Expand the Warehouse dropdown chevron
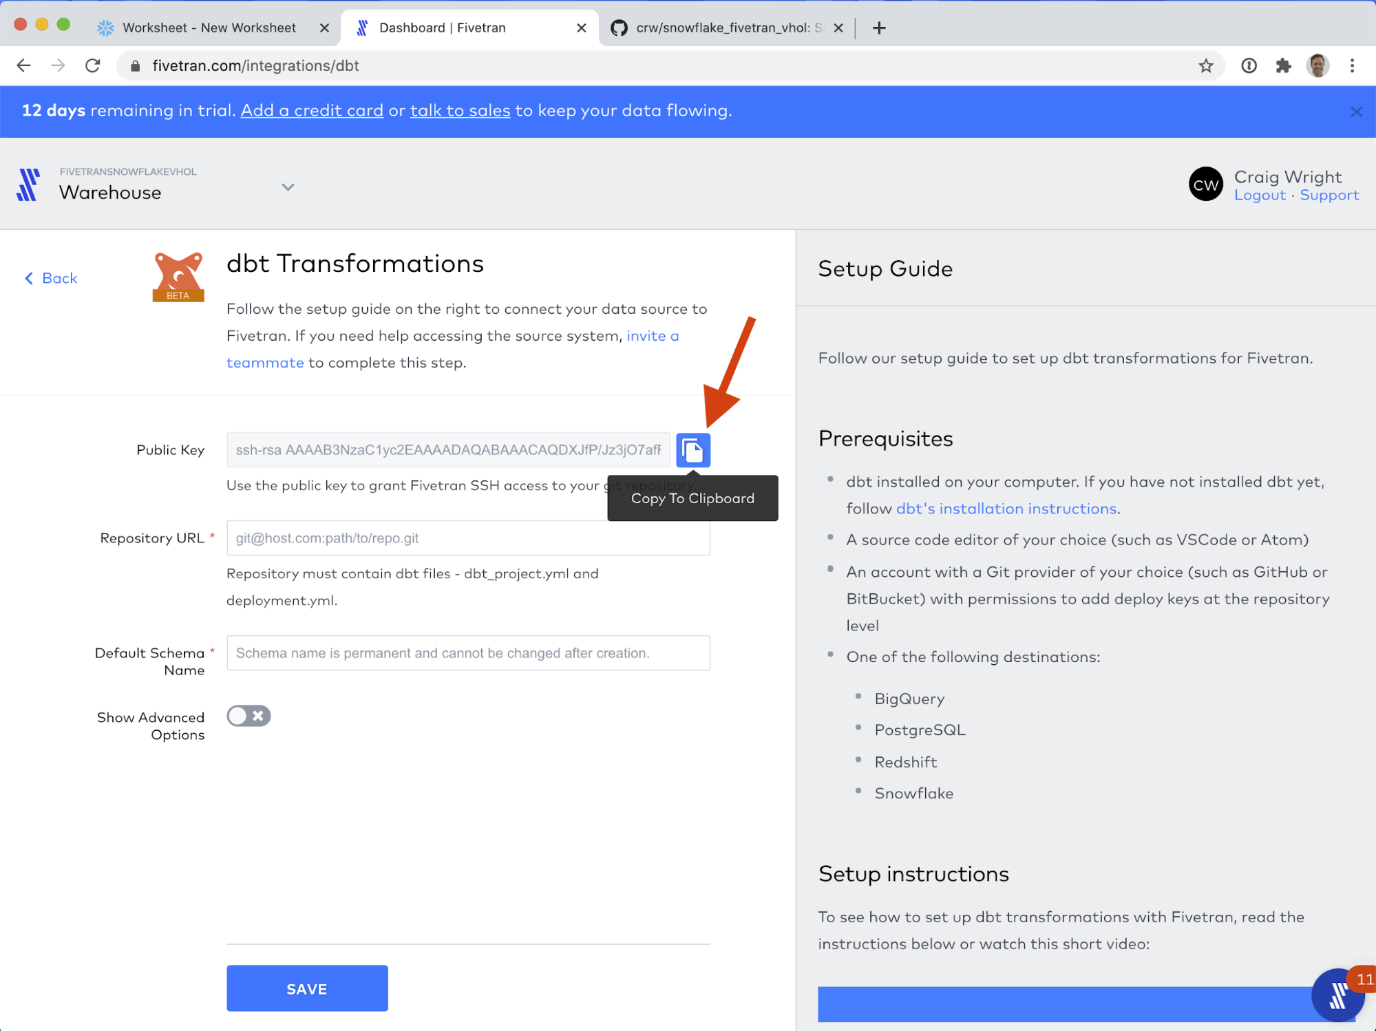This screenshot has height=1031, width=1376. click(x=288, y=187)
